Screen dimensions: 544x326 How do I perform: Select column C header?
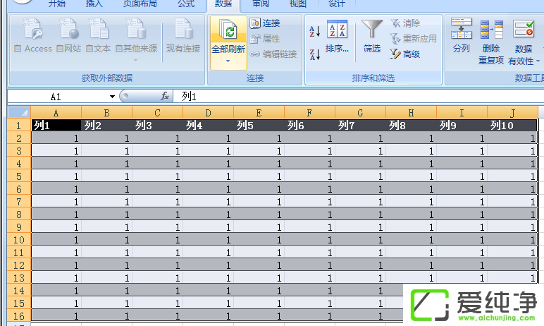coord(157,113)
